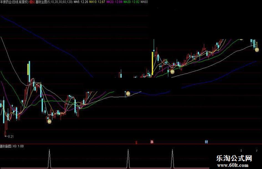Click the stock name 丰原药业 title
Screen dimensions: 262x169
[x=6, y=2]
